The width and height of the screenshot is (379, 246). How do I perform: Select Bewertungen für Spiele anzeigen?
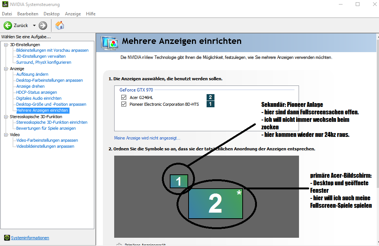point(46,128)
